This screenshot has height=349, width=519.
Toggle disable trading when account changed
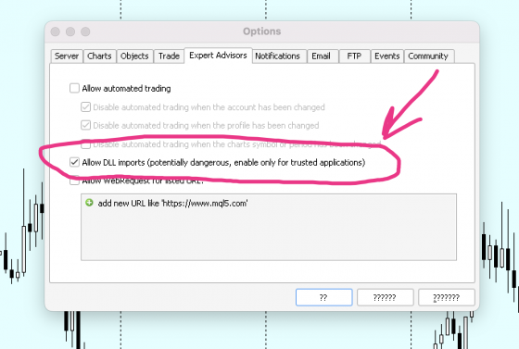[85, 107]
